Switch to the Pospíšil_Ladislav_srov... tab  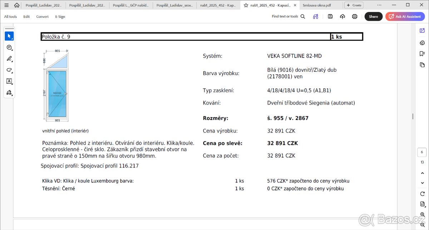174,5
